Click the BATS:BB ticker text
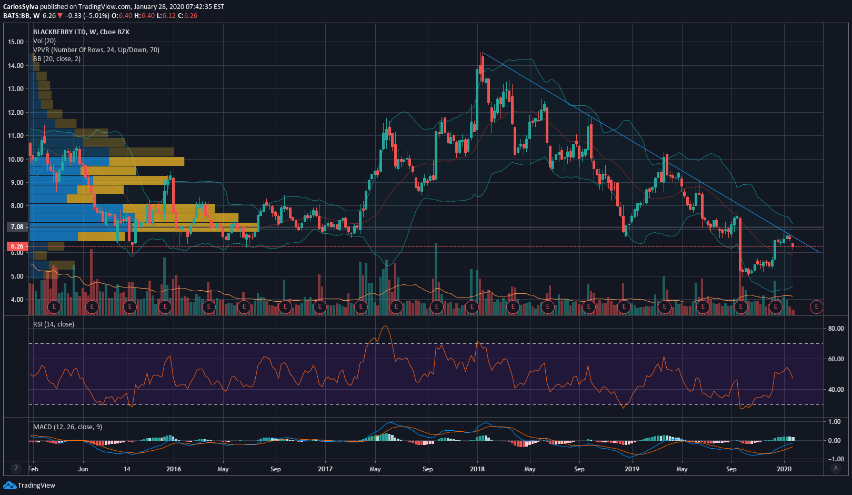The image size is (852, 495). tap(16, 16)
